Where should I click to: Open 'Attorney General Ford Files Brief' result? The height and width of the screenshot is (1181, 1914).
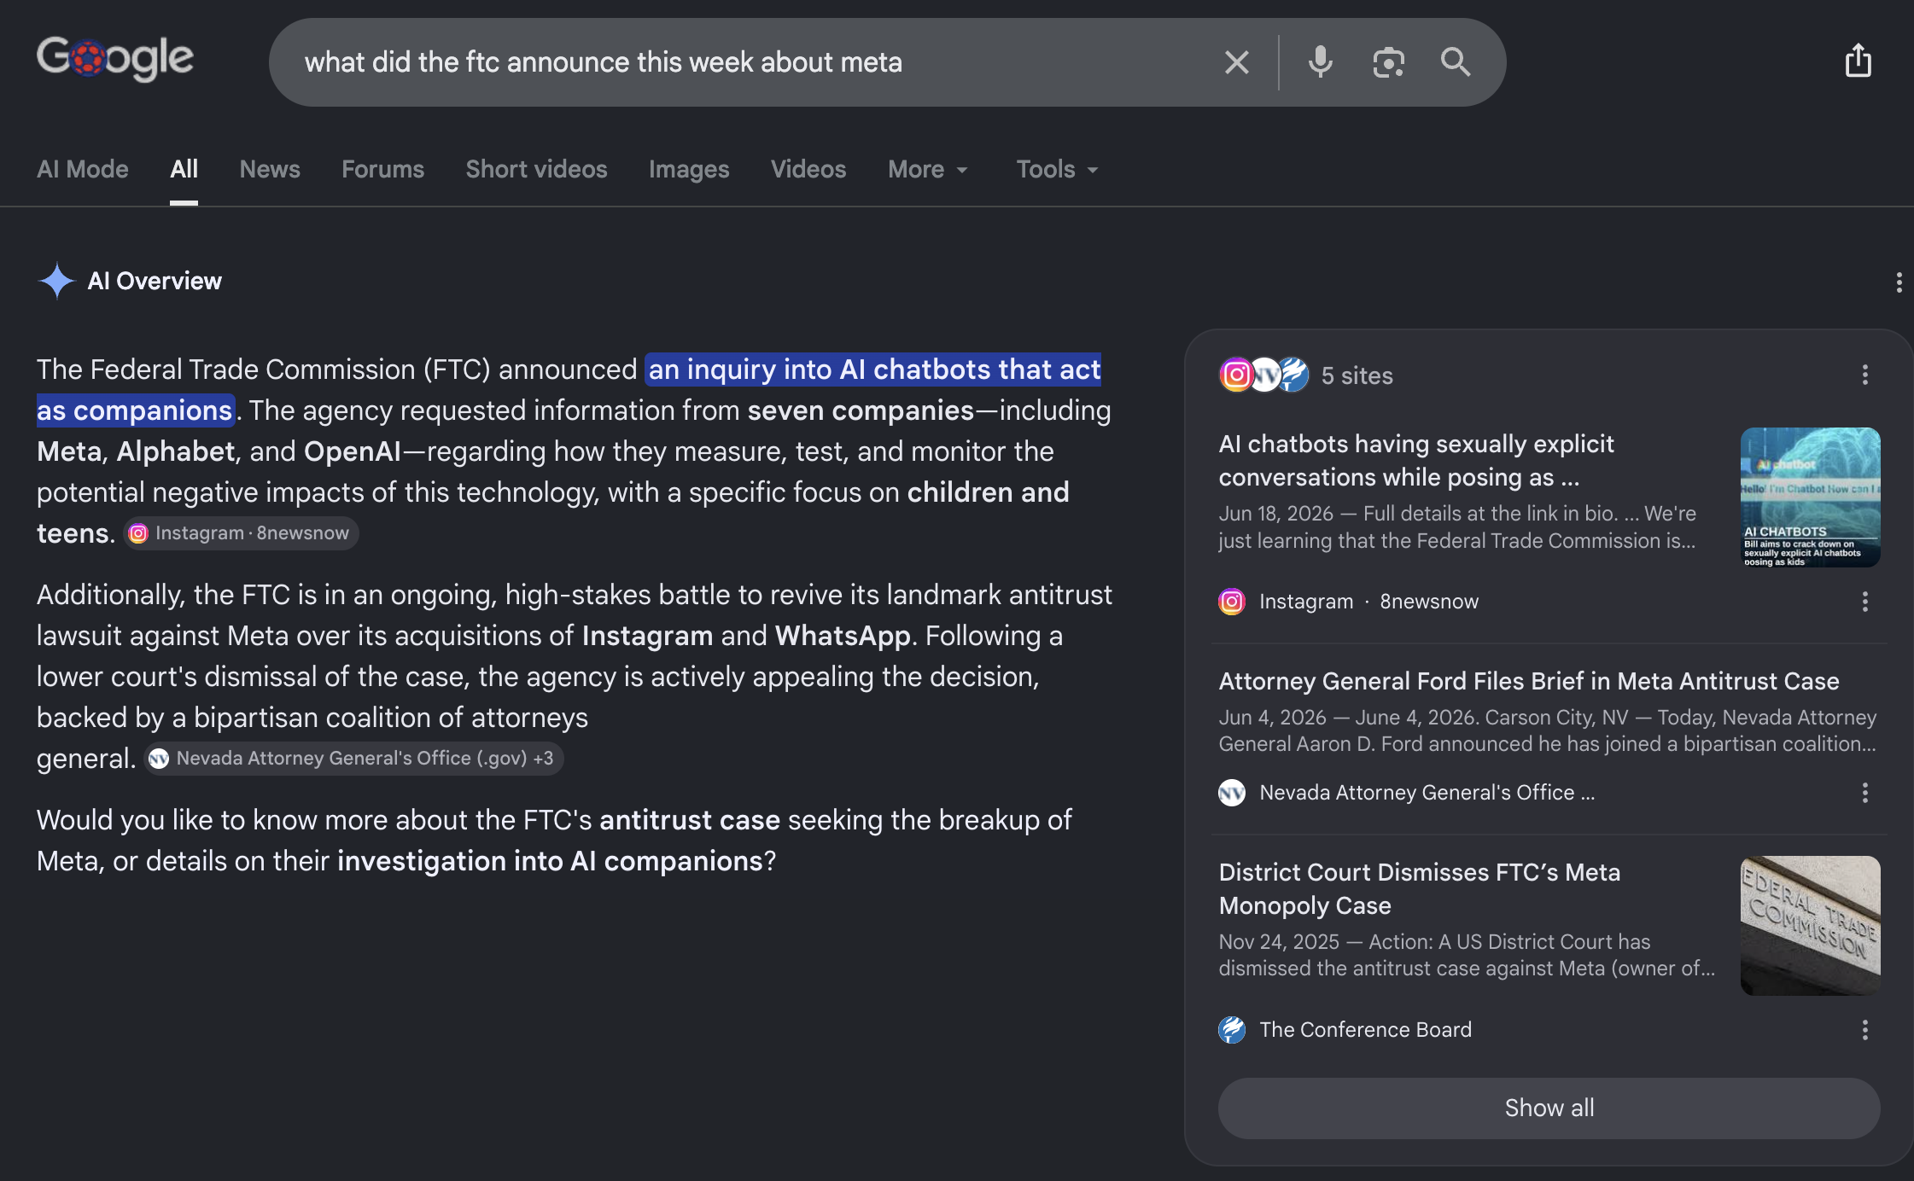[1529, 681]
